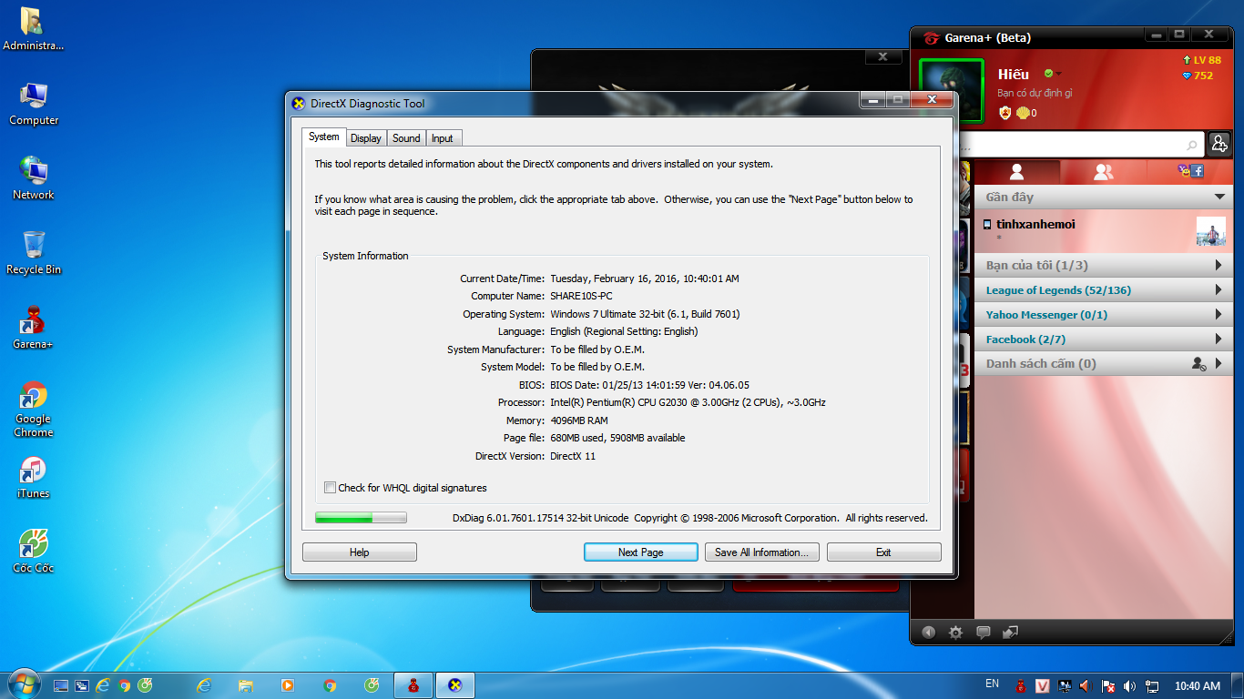The width and height of the screenshot is (1244, 699).
Task: Click the Next Page button
Action: pos(640,552)
